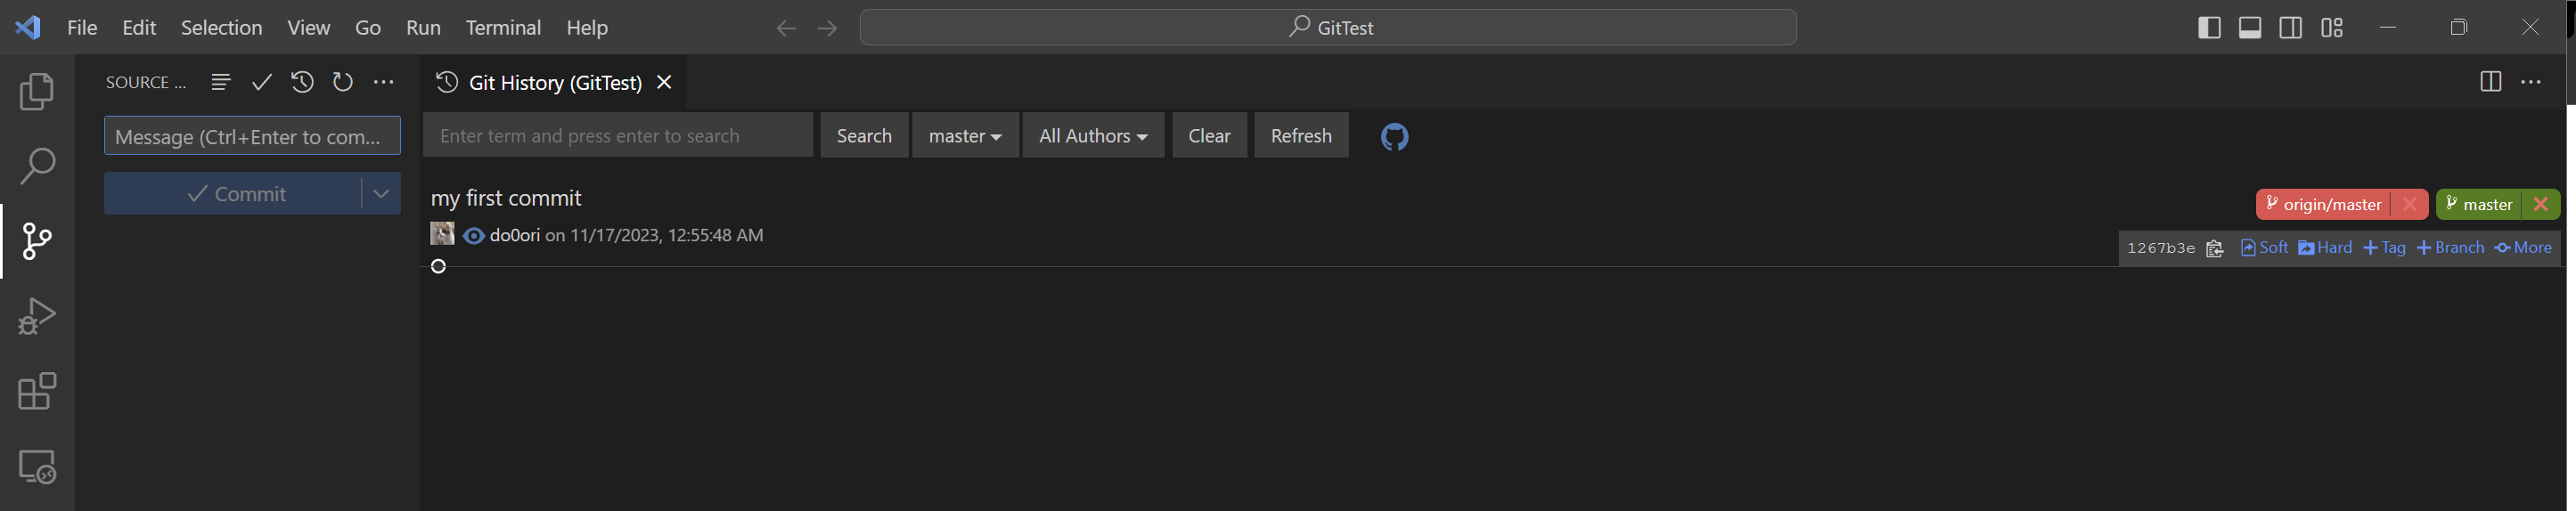Click the Clear button
This screenshot has height=511, width=2576.
tap(1209, 135)
